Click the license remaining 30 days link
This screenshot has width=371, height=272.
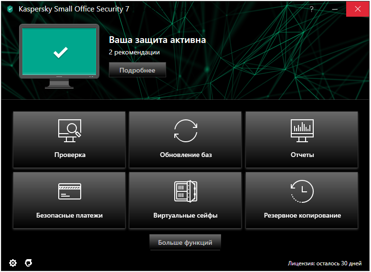(325, 263)
